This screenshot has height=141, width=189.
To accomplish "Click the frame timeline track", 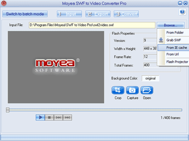I will point(96,110).
